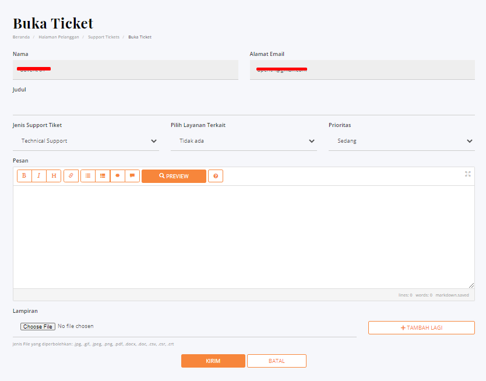Click into the Judul input field

click(244, 105)
